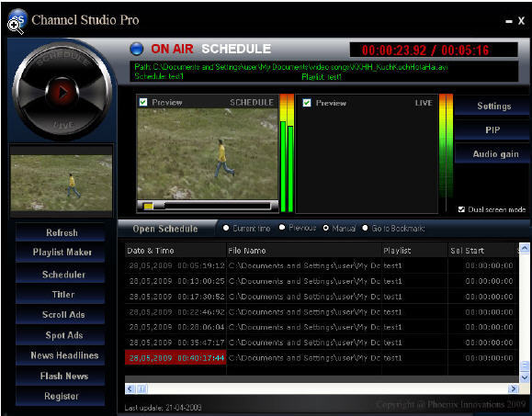This screenshot has height=416, width=532.
Task: Click the scroll down arrow of the schedule list
Action: click(525, 377)
